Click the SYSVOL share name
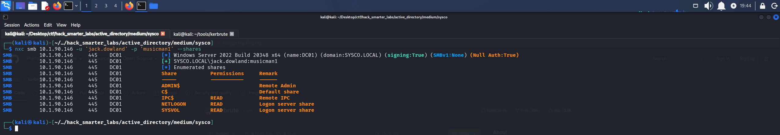The width and height of the screenshot is (780, 135). point(170,110)
